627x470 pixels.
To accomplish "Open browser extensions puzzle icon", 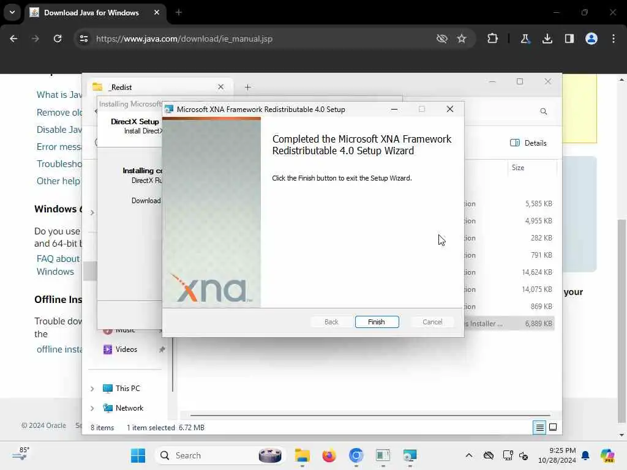I will [493, 39].
